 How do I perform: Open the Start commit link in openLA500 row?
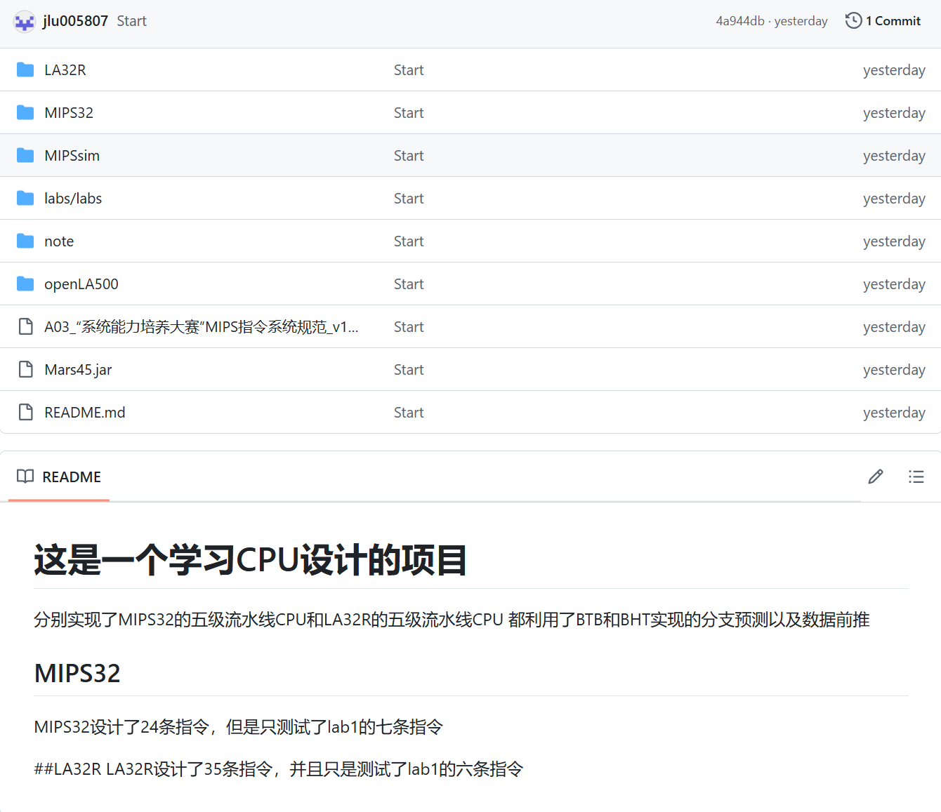pyautogui.click(x=409, y=284)
